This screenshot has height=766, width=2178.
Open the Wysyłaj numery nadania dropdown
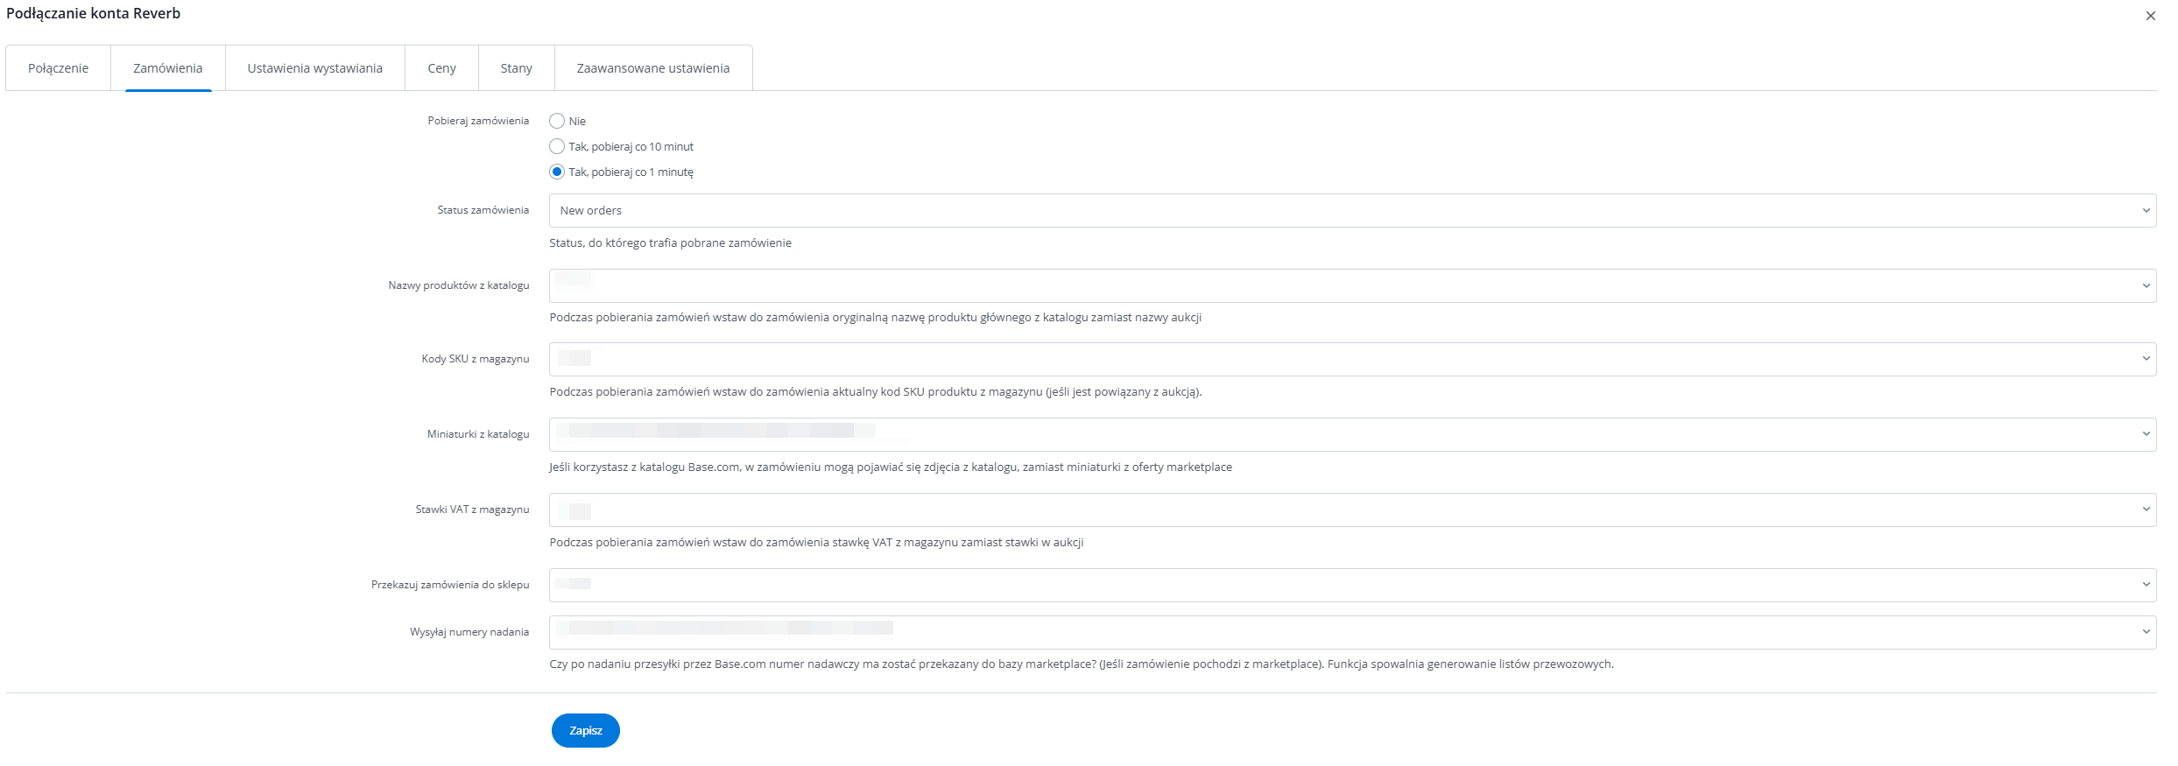1351,633
